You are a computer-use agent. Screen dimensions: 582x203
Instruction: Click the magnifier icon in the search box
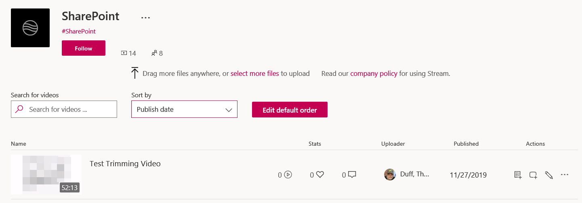(19, 109)
